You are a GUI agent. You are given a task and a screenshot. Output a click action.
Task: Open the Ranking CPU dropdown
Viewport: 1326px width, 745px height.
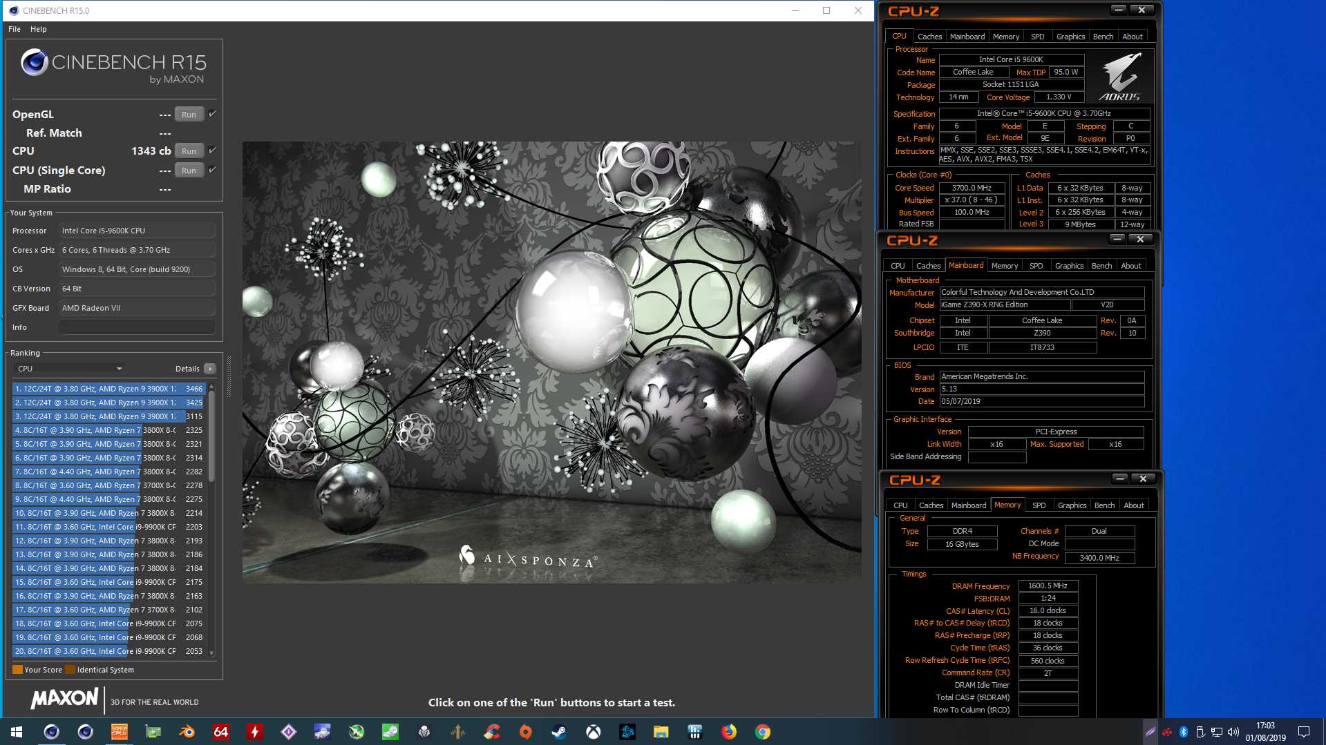(69, 369)
